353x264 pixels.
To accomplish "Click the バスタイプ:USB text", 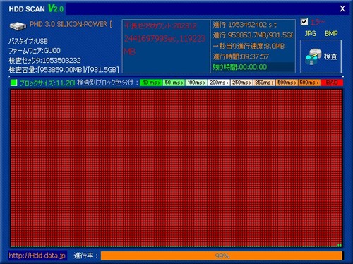I will tap(28, 41).
